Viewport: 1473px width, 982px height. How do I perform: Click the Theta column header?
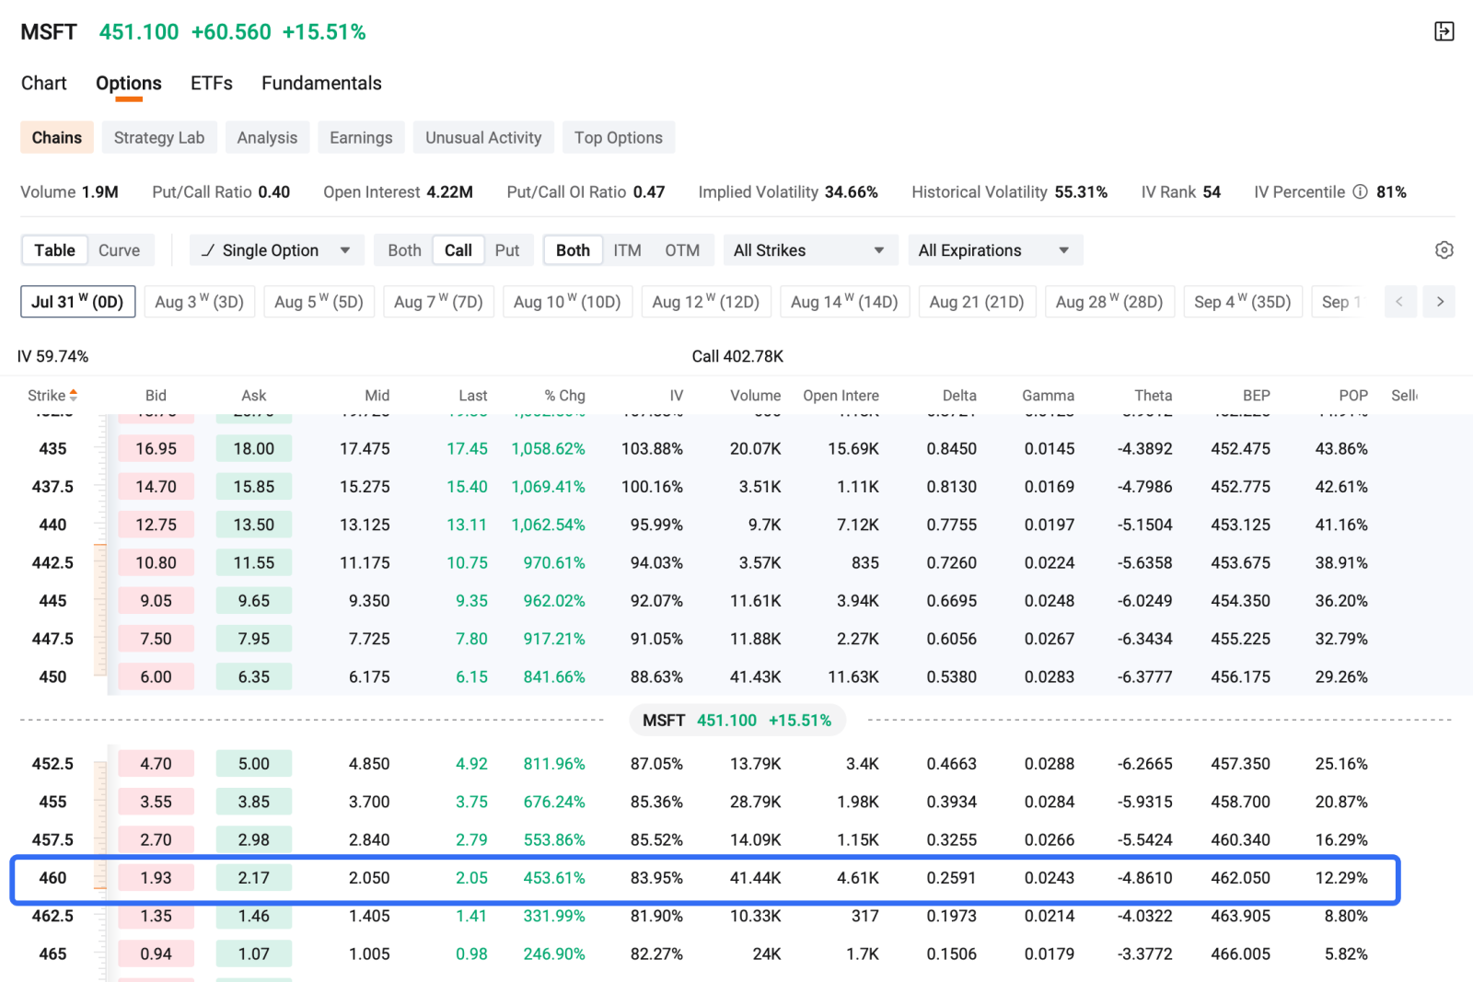[x=1153, y=396]
